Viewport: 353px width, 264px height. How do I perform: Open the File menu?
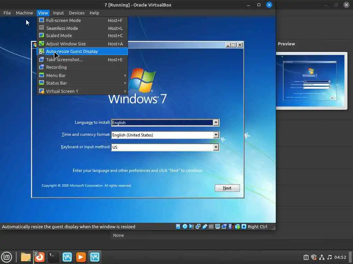7,13
